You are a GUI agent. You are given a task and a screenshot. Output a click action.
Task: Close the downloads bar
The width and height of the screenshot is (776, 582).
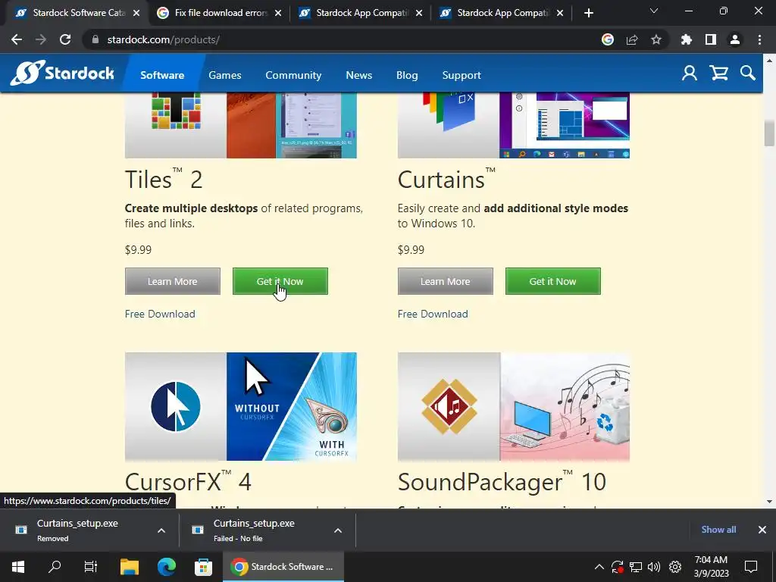pos(762,530)
